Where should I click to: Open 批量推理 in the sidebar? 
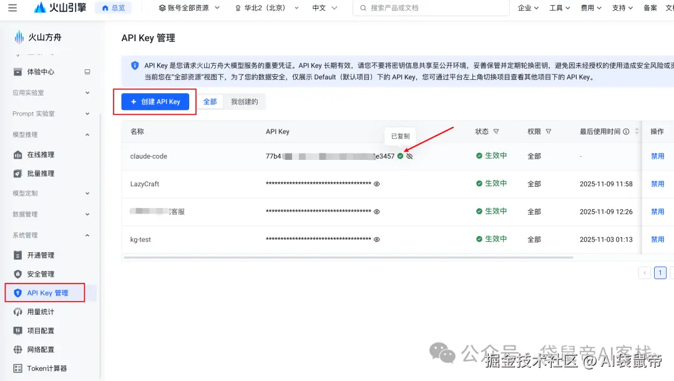(41, 173)
